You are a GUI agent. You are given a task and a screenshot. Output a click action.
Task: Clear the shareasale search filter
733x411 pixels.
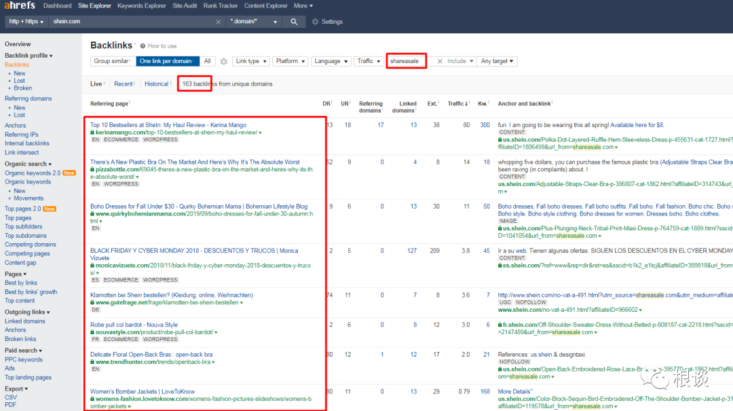tap(440, 61)
